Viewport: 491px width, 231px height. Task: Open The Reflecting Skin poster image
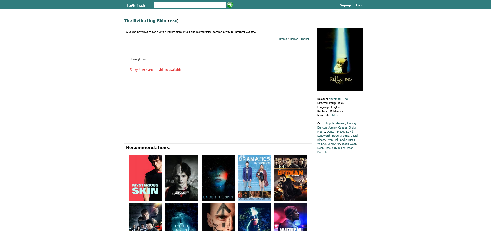(x=340, y=60)
